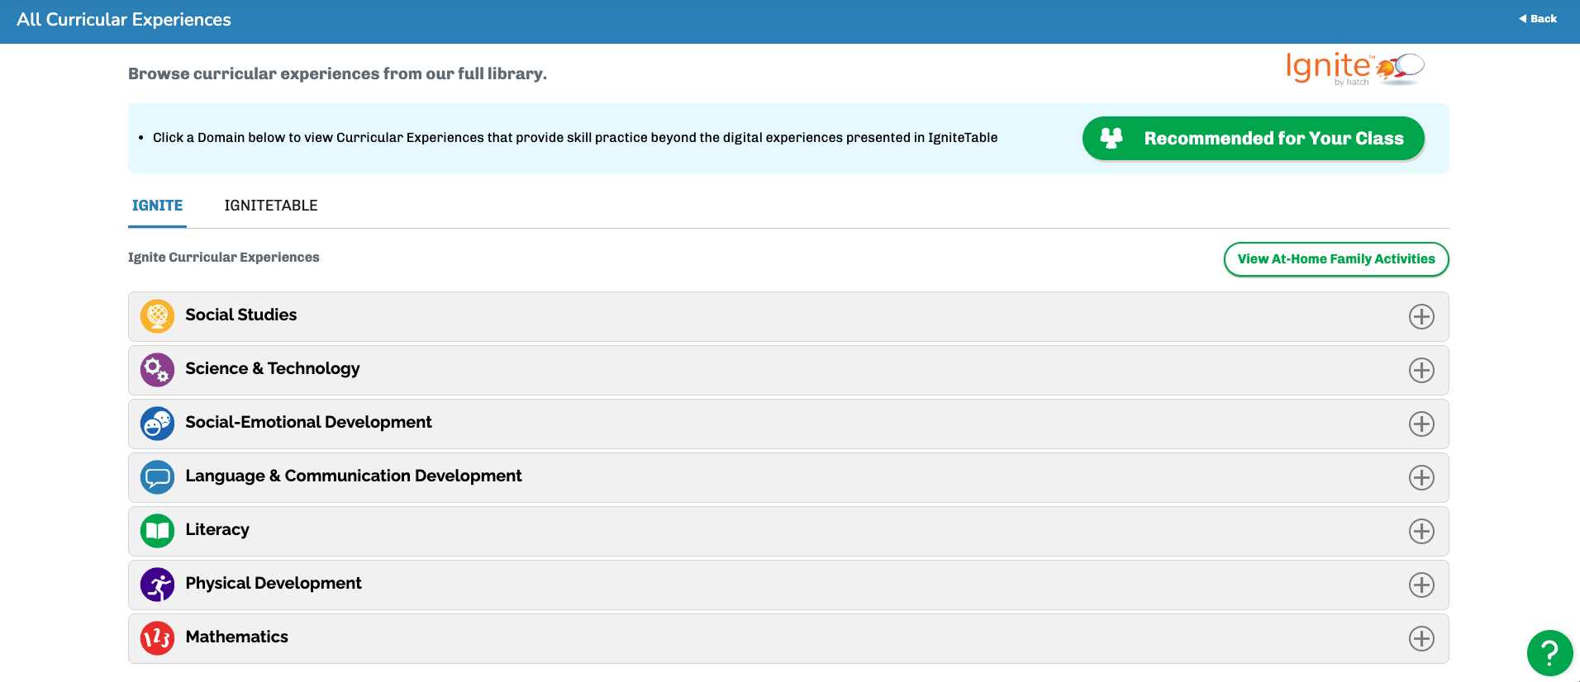Screen dimensions: 1580x682
Task: Click the Ignite by hatch logo
Action: 1355,68
